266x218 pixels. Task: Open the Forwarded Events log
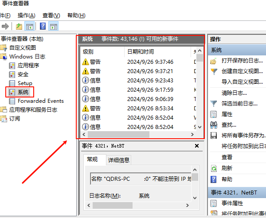(x=41, y=101)
